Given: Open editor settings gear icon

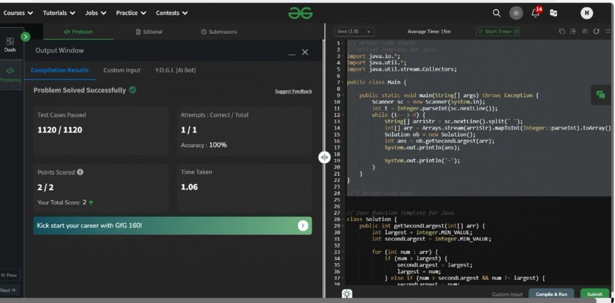Looking at the screenshot, I should (x=585, y=31).
